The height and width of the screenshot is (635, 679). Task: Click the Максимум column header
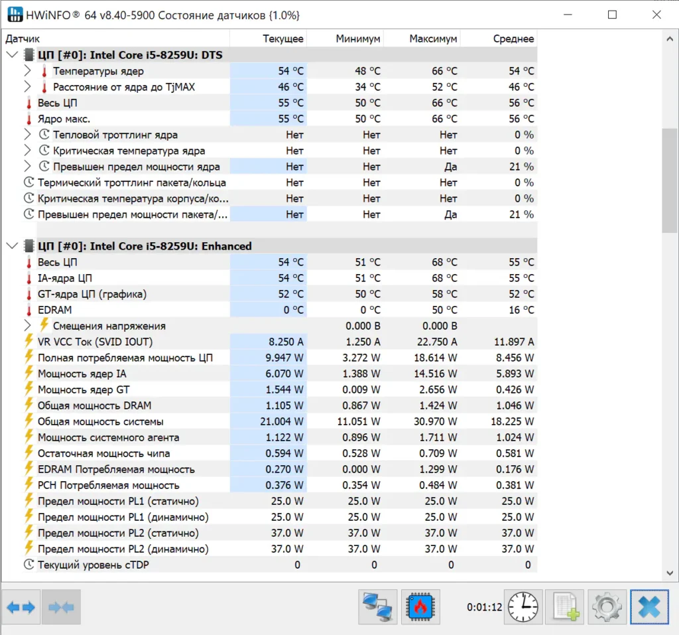click(x=422, y=38)
